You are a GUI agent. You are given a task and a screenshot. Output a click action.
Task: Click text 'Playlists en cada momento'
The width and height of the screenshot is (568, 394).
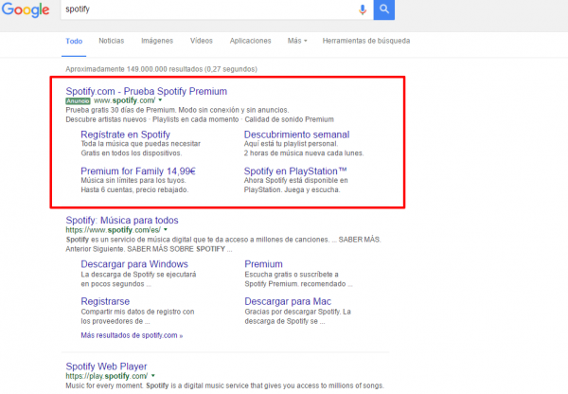pos(195,119)
